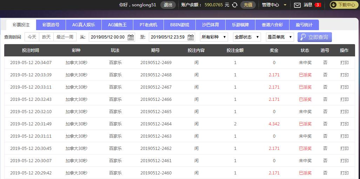Select the 最近一周 time range option
Screen dimensions: 360x179
click(65, 37)
